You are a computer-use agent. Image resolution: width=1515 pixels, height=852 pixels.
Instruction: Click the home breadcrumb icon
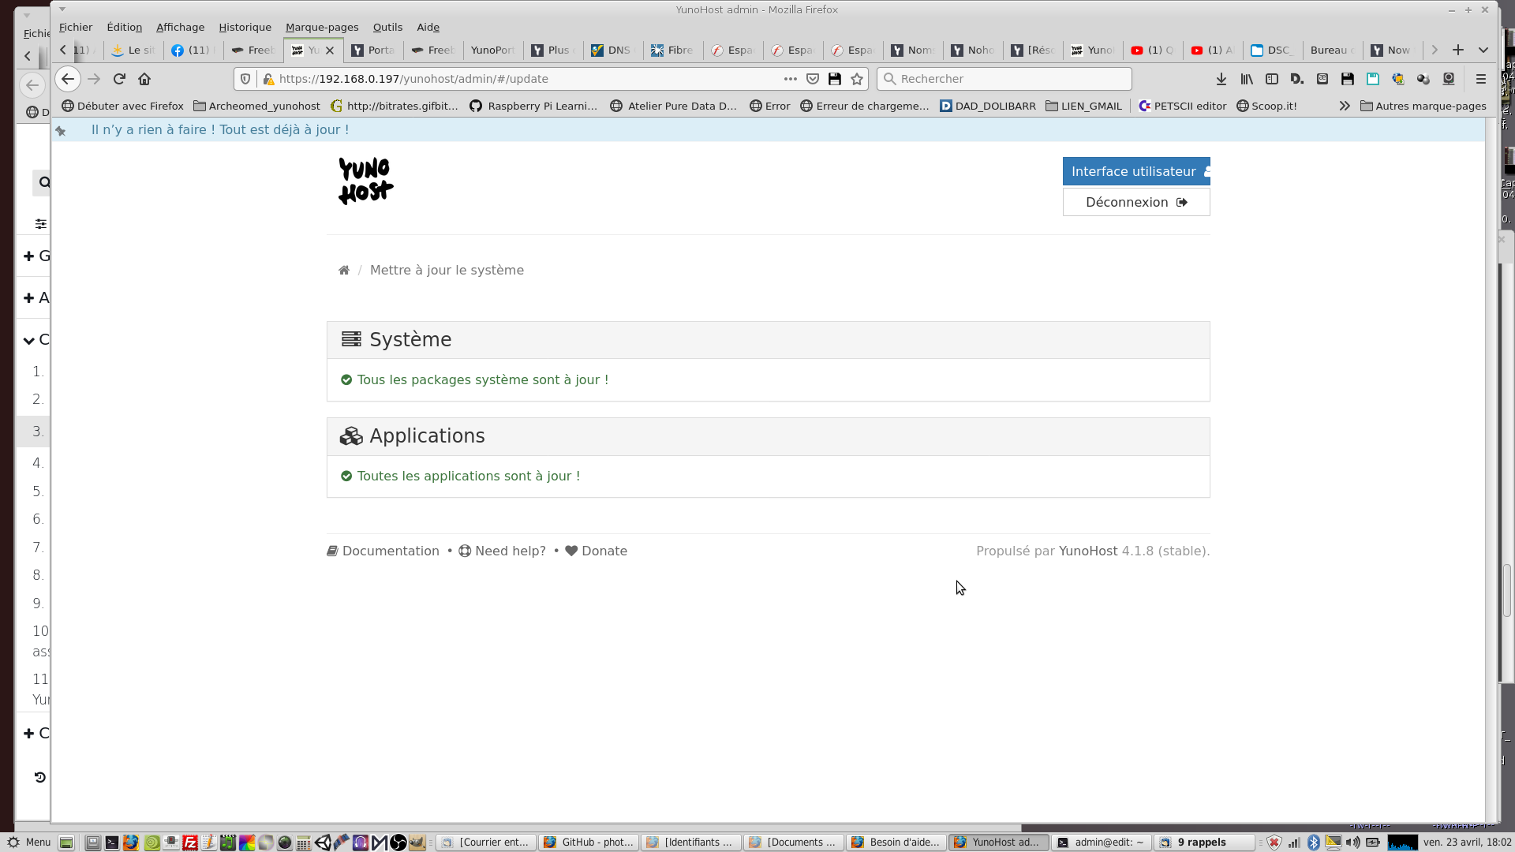point(344,271)
